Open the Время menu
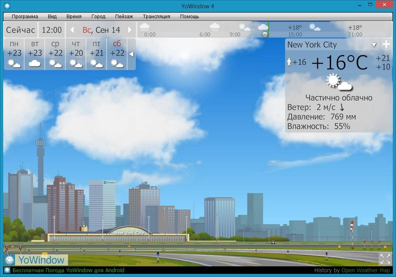Screen dimensions: 396x277 (x=74, y=17)
